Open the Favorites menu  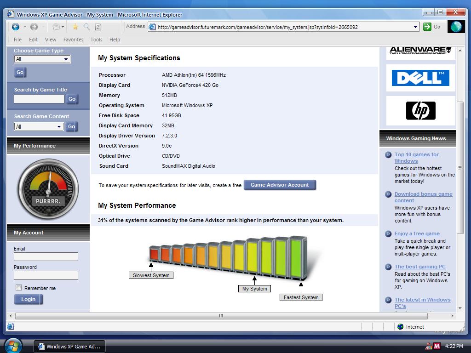73,40
